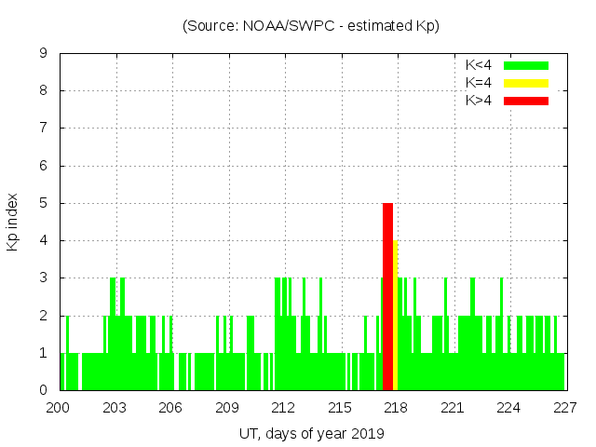The height and width of the screenshot is (447, 596).
Task: Click the 'K>4' legend text
Action: [x=479, y=101]
